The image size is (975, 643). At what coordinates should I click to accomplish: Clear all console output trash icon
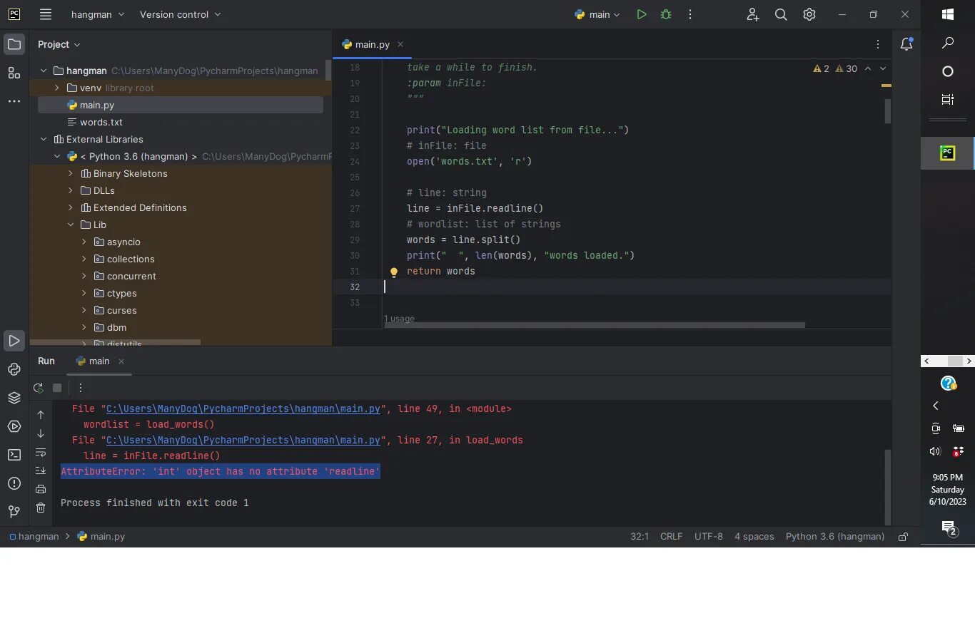point(41,508)
